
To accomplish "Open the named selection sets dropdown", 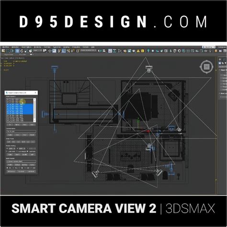I will 88,50.
